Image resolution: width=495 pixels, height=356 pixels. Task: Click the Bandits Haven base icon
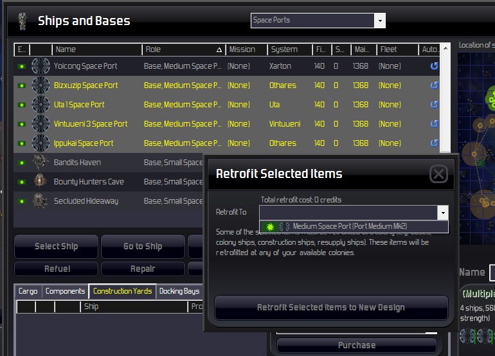click(40, 162)
